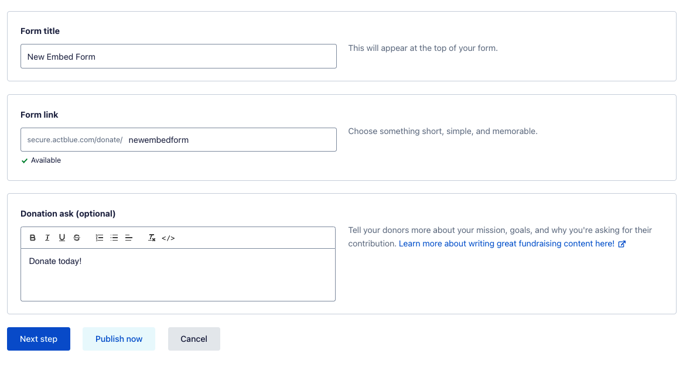Open the fundraising content writing guide link
Image resolution: width=700 pixels, height=367 pixels.
pyautogui.click(x=506, y=243)
